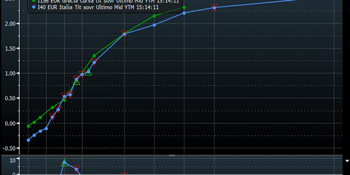Click the first green Greece point near -0.06

(28, 126)
